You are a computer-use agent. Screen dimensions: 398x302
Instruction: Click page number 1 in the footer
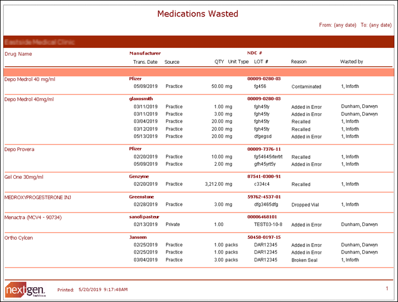(387, 289)
